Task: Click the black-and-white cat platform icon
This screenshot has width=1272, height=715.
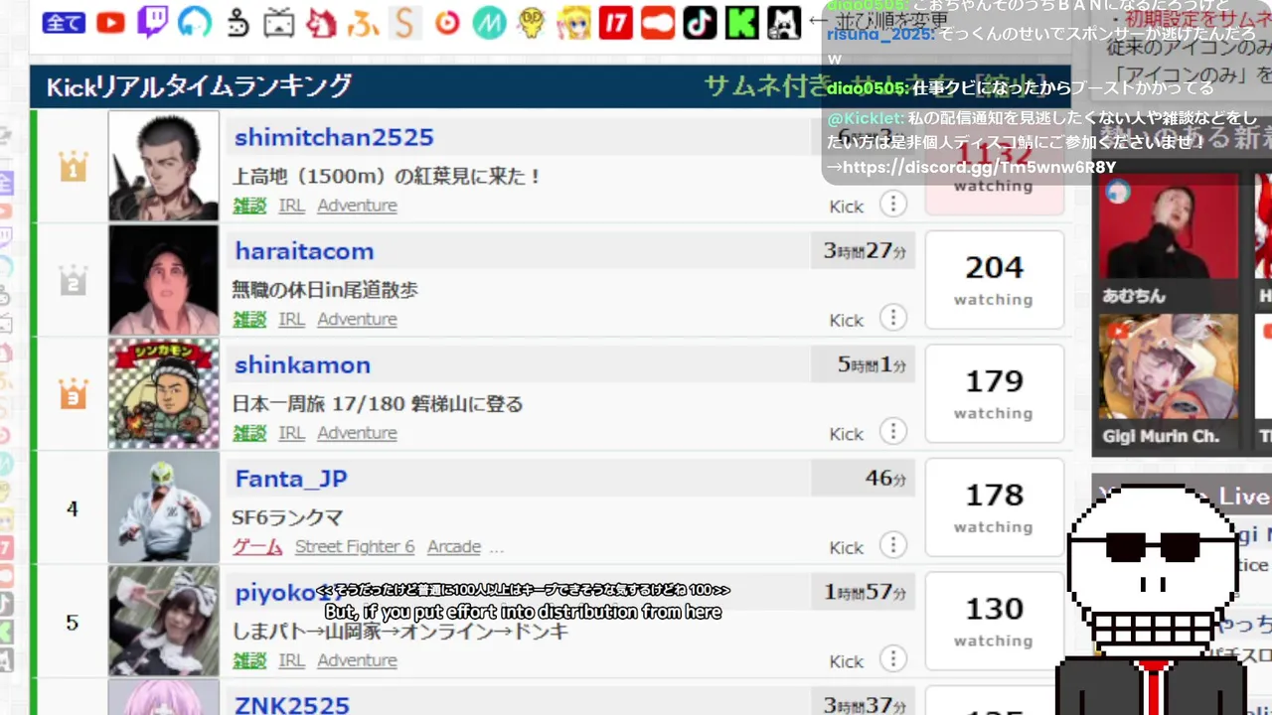Action: 784,22
